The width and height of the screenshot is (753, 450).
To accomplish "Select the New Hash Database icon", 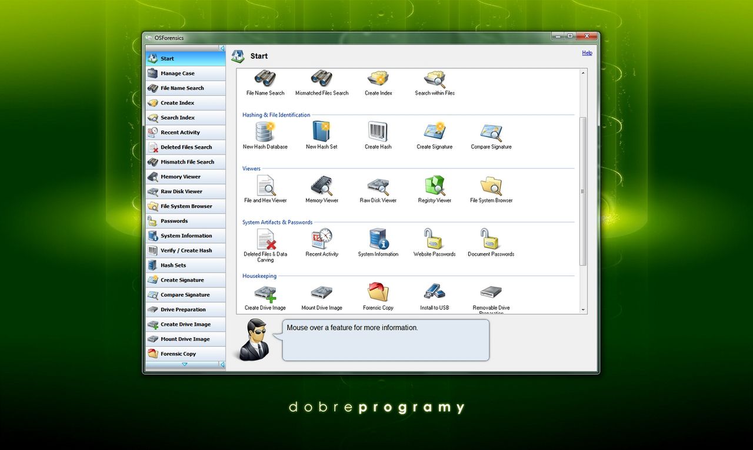I will point(265,132).
